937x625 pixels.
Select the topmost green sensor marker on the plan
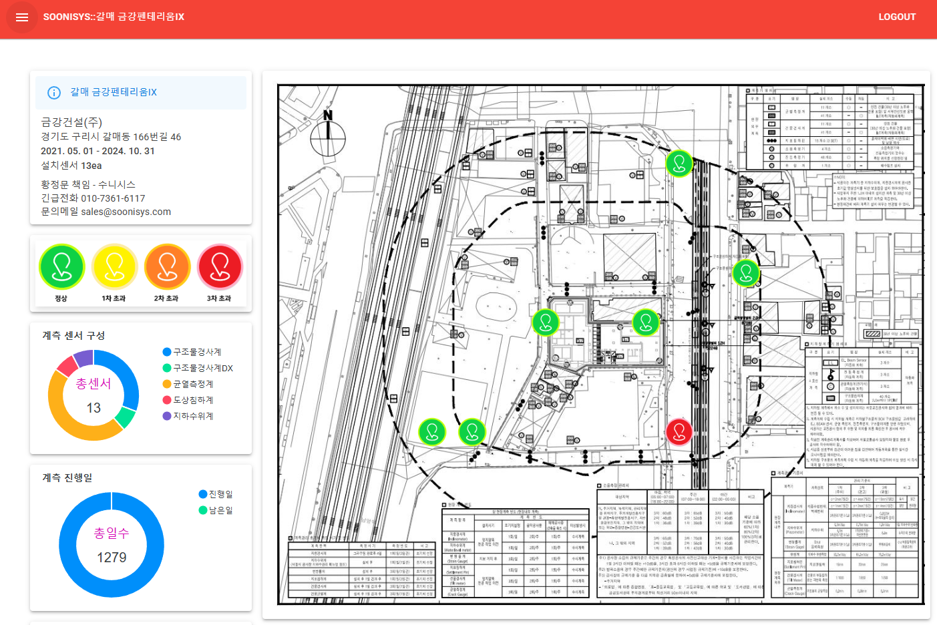point(679,163)
